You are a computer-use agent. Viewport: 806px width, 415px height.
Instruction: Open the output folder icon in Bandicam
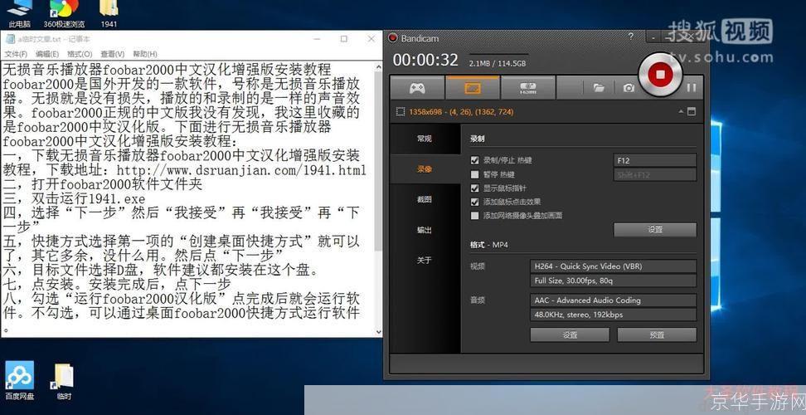[598, 87]
